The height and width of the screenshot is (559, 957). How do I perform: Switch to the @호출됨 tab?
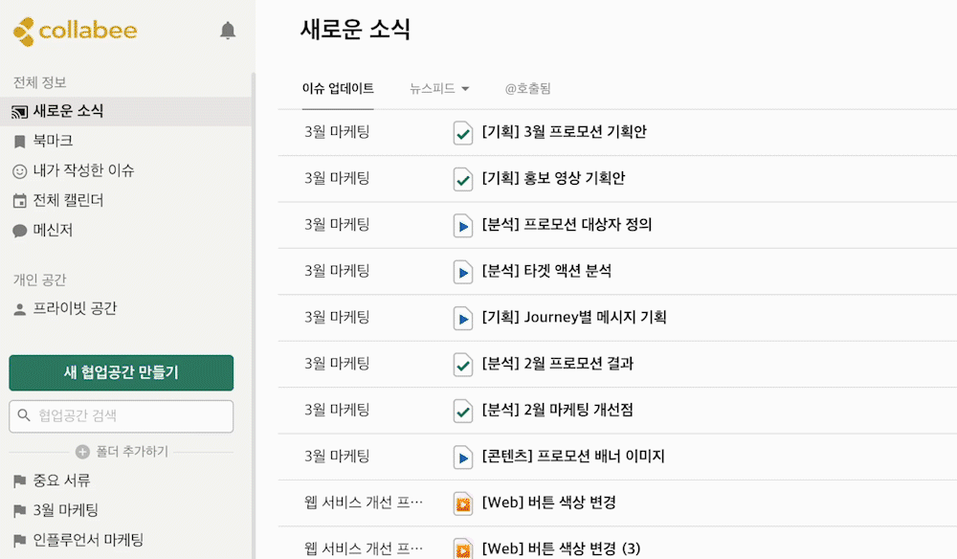tap(528, 88)
